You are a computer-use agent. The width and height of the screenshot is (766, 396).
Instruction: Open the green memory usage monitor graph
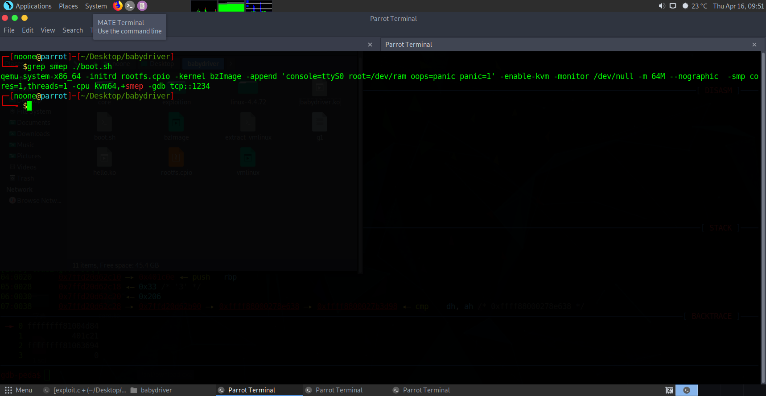231,6
